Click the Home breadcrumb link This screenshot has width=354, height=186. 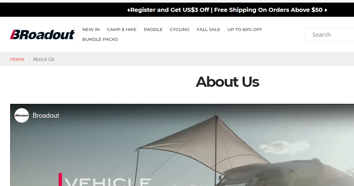click(17, 59)
